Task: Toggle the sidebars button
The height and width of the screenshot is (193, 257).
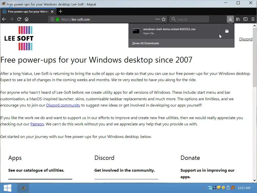Action: pyautogui.click(x=245, y=19)
